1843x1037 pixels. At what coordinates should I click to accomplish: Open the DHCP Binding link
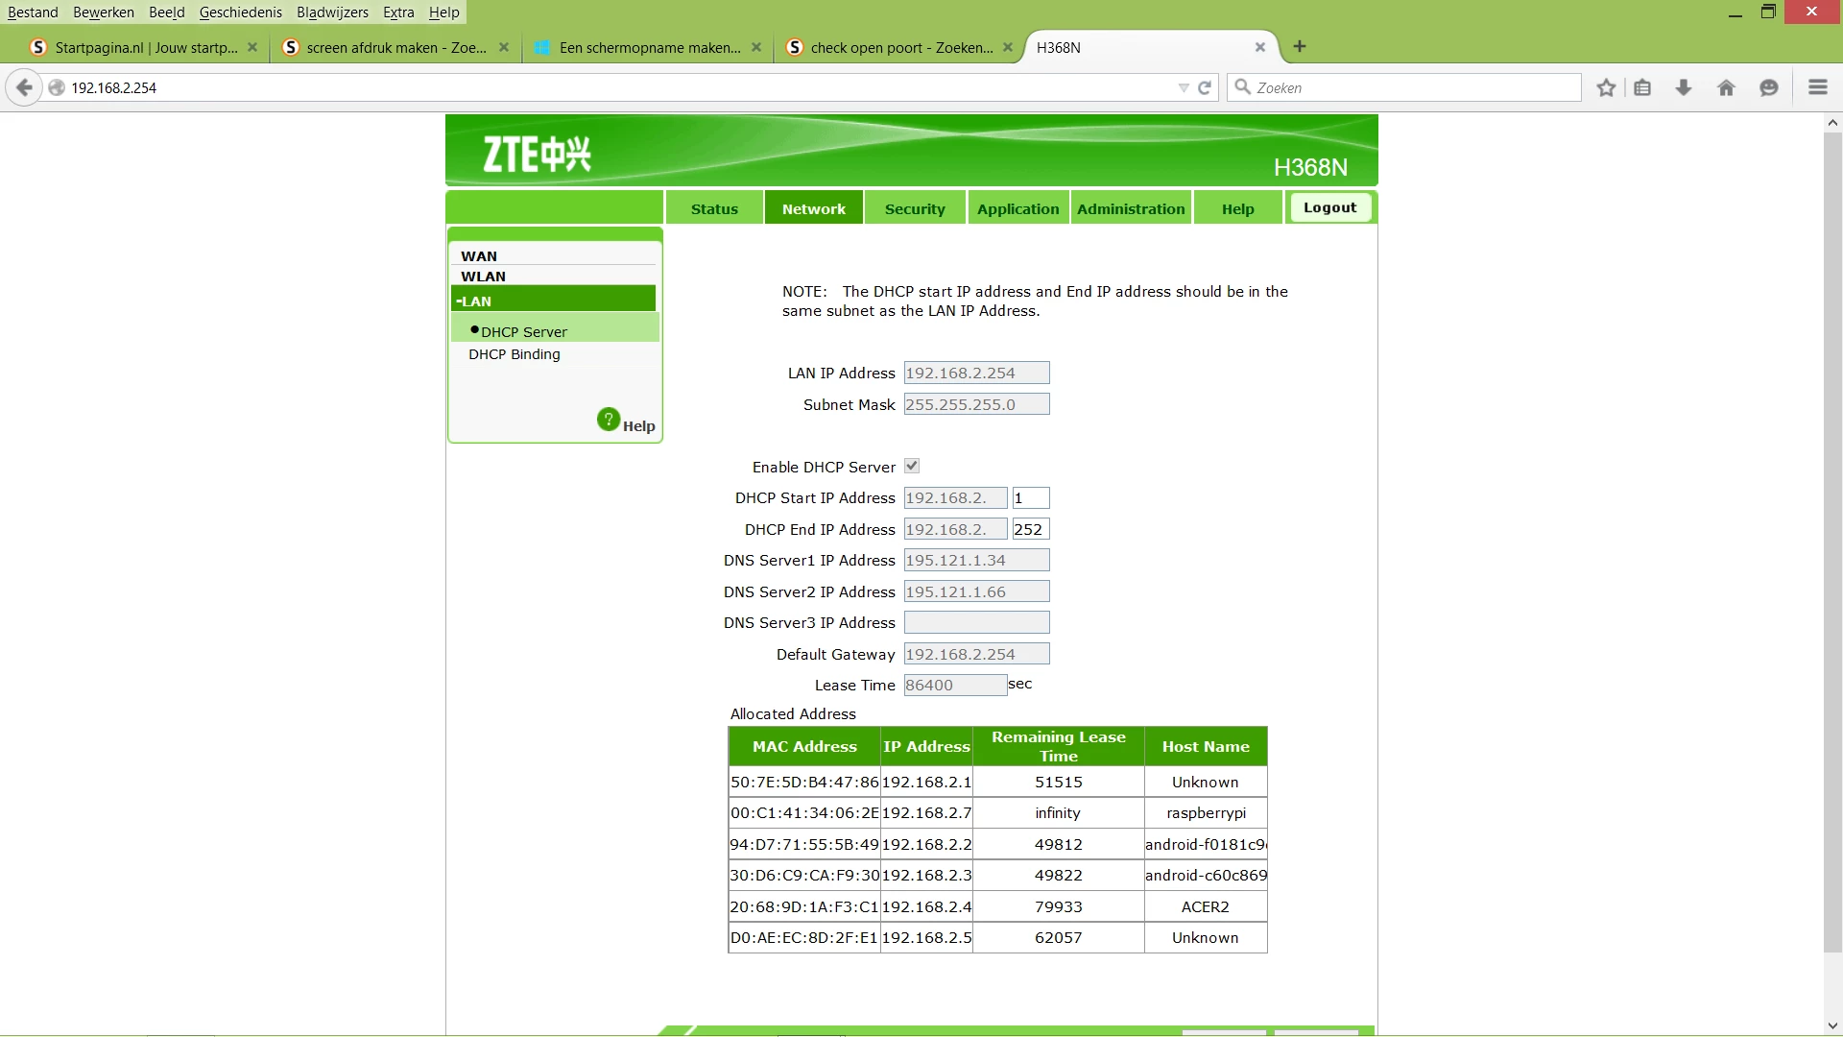click(x=514, y=354)
